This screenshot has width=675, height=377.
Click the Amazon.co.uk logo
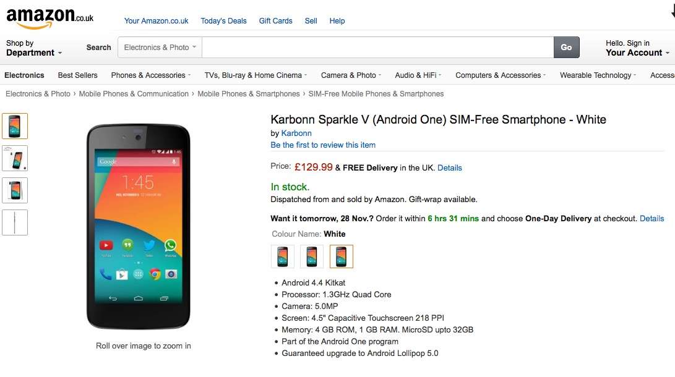tap(49, 19)
